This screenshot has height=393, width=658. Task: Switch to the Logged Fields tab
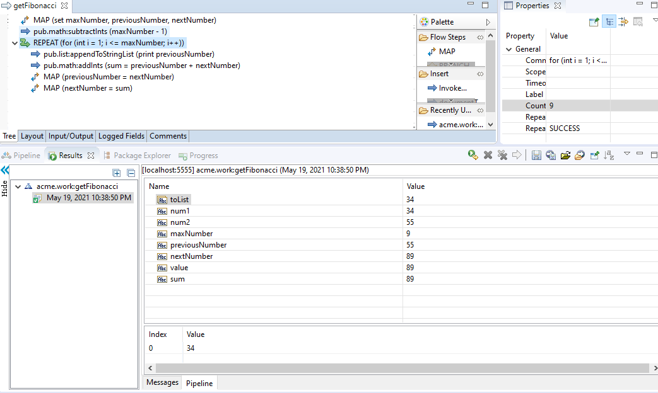[121, 136]
